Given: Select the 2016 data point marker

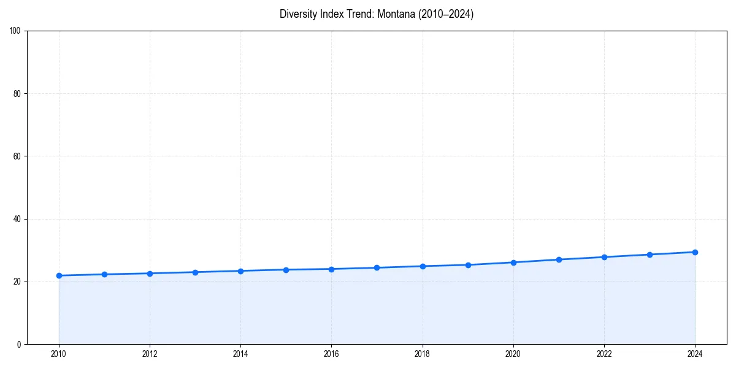Looking at the screenshot, I should 331,268.
